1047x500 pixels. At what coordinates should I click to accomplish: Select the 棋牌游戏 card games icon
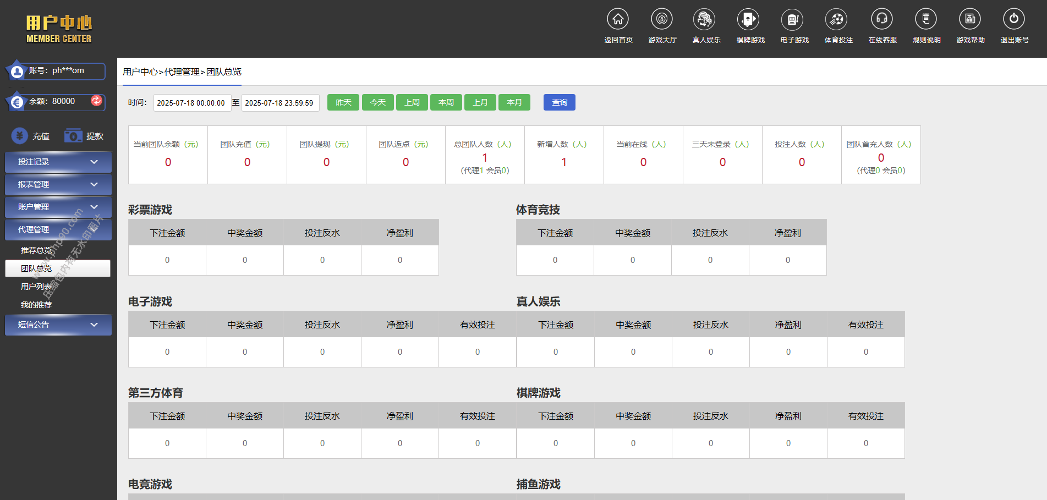(748, 20)
